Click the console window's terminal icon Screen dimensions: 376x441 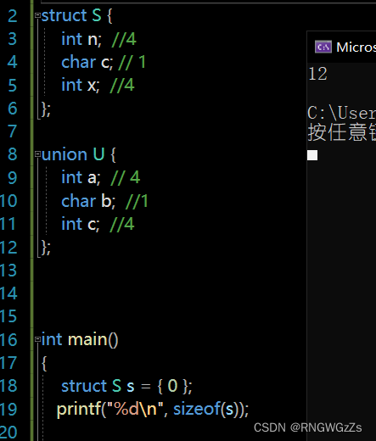(x=323, y=47)
